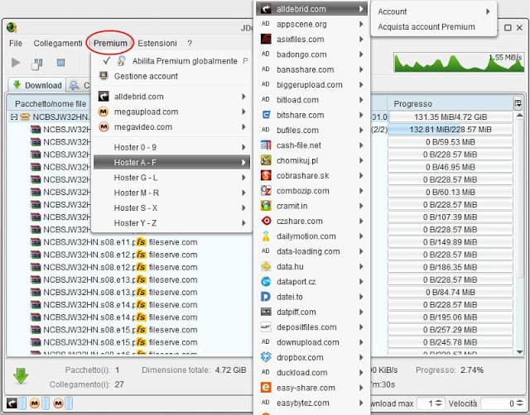Viewport: 530px width, 415px height.
Task: Sort by the Progresso column header
Action: [x=450, y=103]
